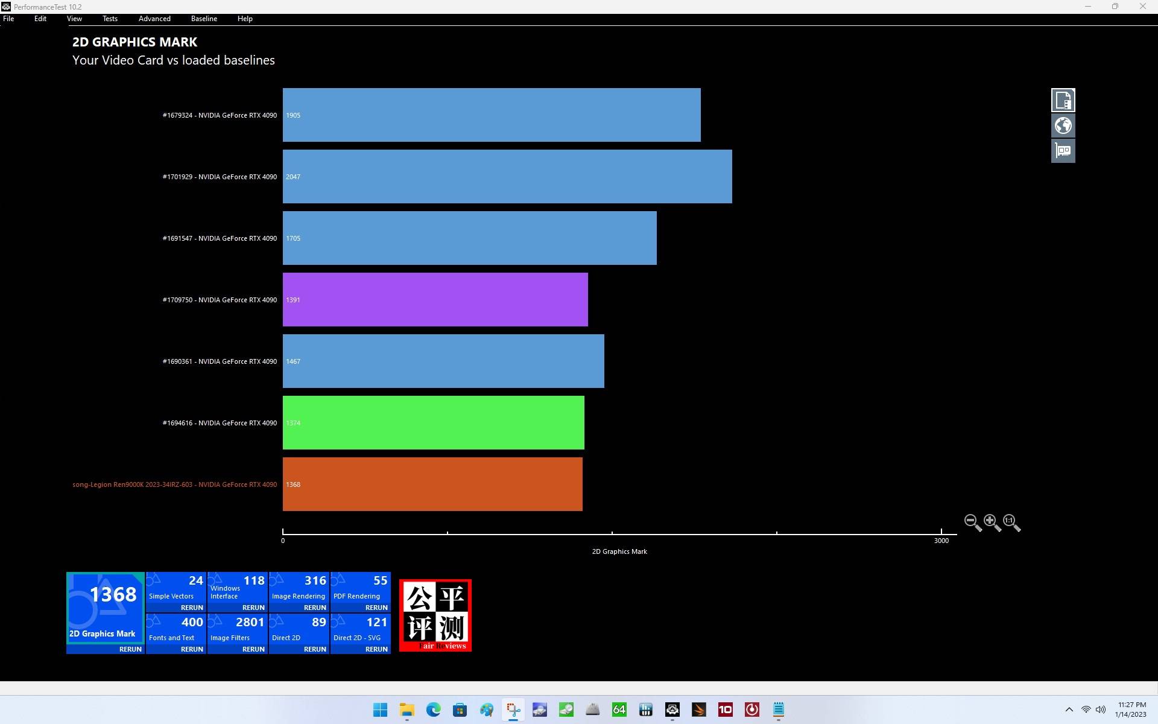Reset chart zoom to 1:1
This screenshot has width=1158, height=724.
coord(1010,522)
